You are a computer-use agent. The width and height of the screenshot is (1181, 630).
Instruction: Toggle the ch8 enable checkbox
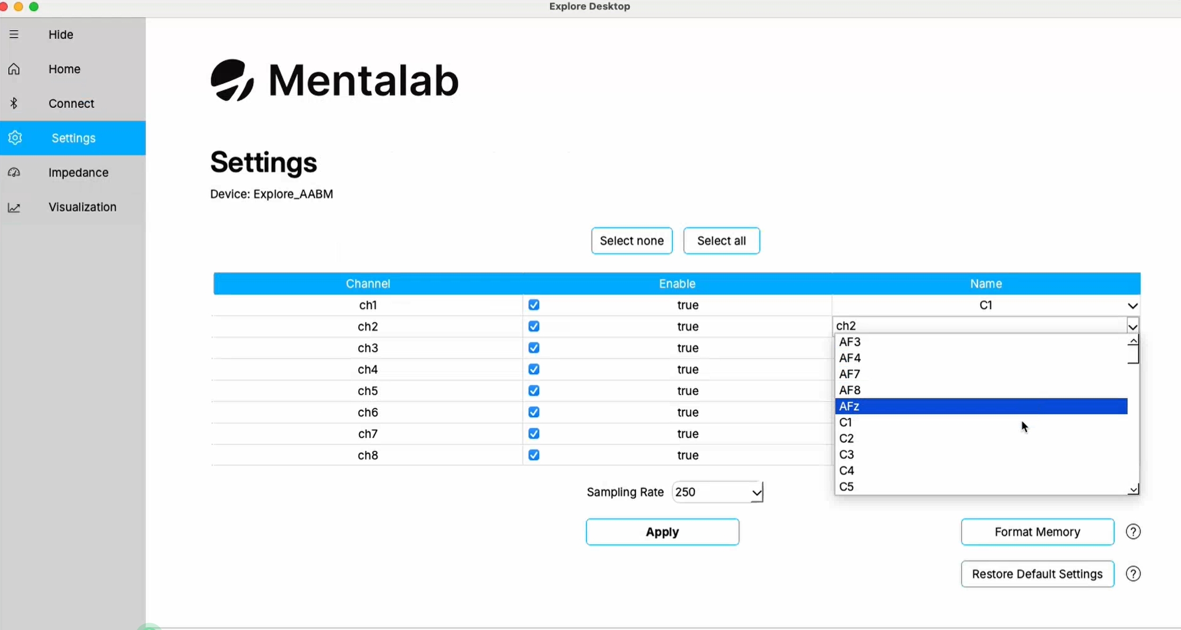pyautogui.click(x=534, y=455)
